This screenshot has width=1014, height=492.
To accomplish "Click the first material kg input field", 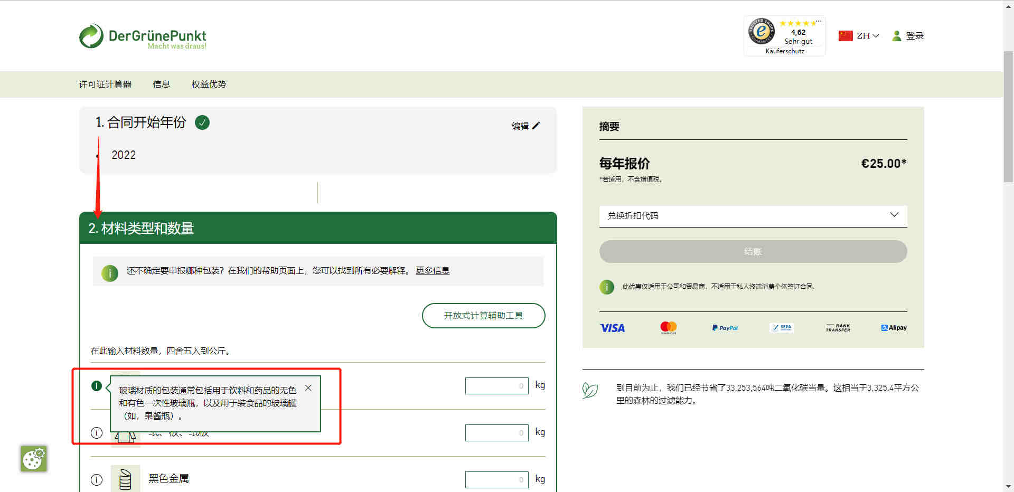I will [496, 386].
